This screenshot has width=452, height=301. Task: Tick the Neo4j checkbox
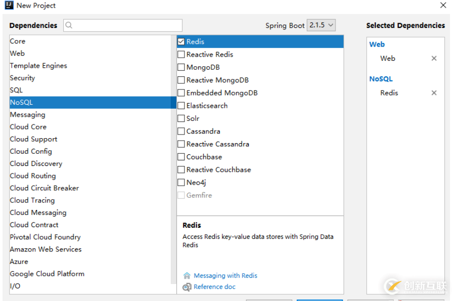(181, 183)
